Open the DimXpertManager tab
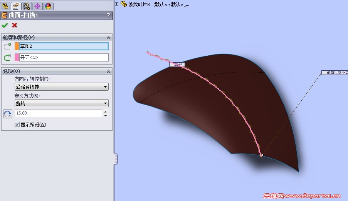 click(x=37, y=6)
